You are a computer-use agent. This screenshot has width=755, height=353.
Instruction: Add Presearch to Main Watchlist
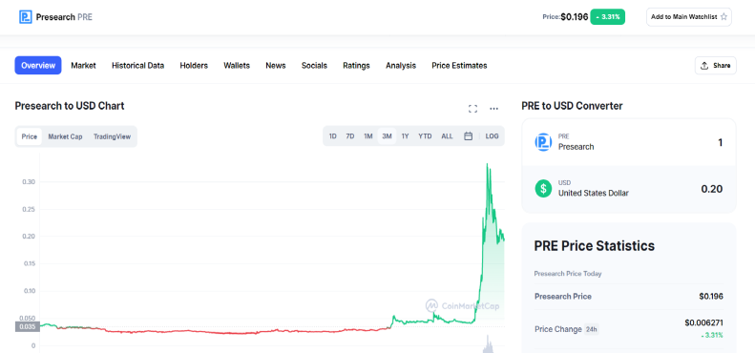pyautogui.click(x=688, y=17)
